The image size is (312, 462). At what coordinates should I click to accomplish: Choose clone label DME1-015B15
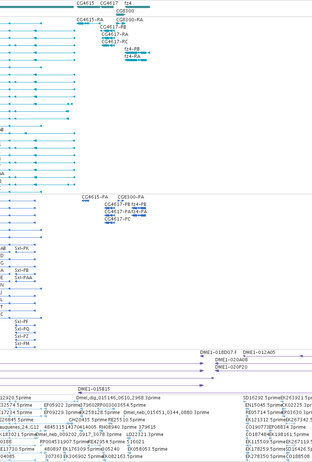[94, 389]
